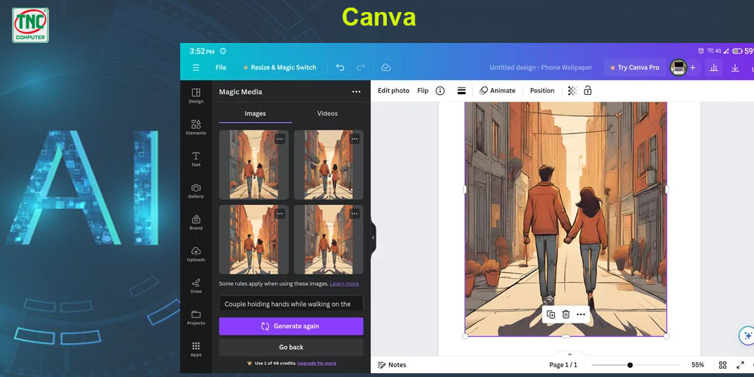754x377 pixels.
Task: Redo the last action
Action: click(360, 68)
